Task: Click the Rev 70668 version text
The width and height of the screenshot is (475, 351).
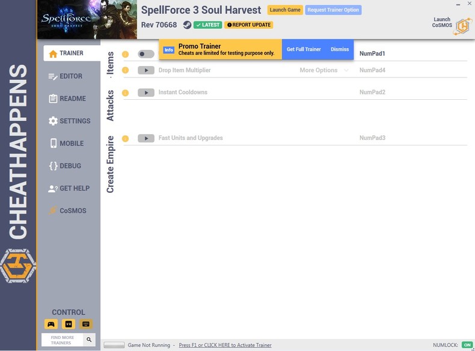Action: tap(159, 25)
